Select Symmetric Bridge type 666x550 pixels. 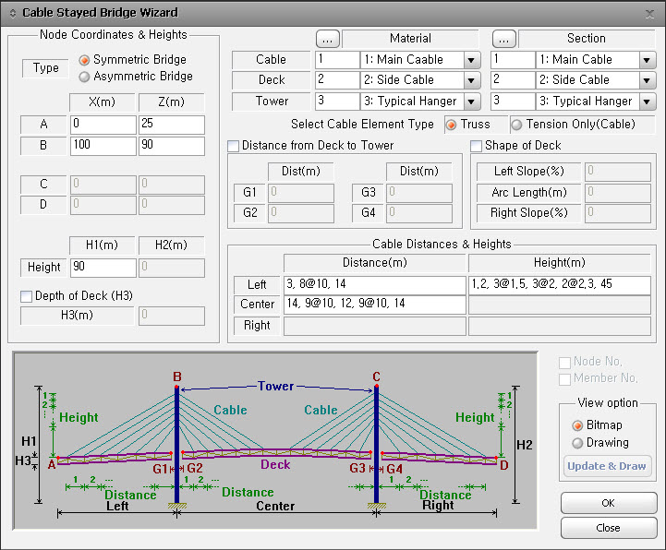[85, 60]
